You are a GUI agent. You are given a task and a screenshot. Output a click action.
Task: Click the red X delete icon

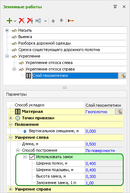[21, 21]
